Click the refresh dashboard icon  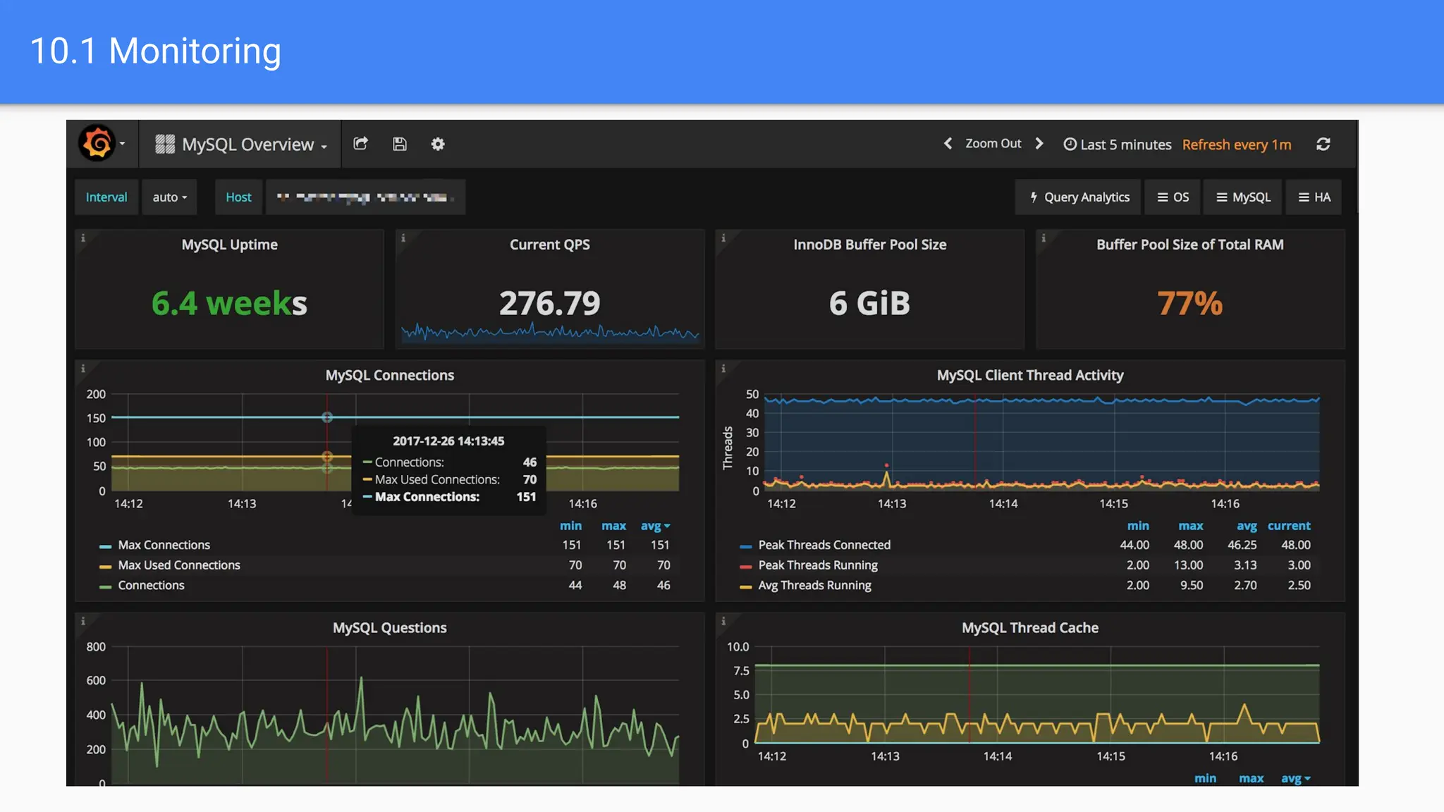[x=1323, y=144]
